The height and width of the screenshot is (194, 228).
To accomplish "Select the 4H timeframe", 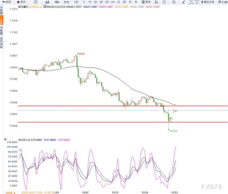I will 113,2.
